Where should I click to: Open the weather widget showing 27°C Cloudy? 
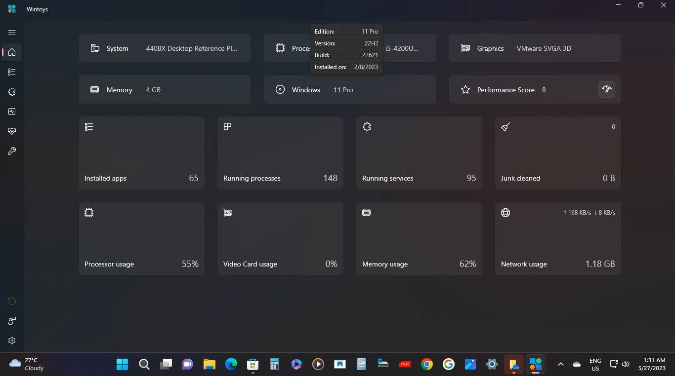27,364
